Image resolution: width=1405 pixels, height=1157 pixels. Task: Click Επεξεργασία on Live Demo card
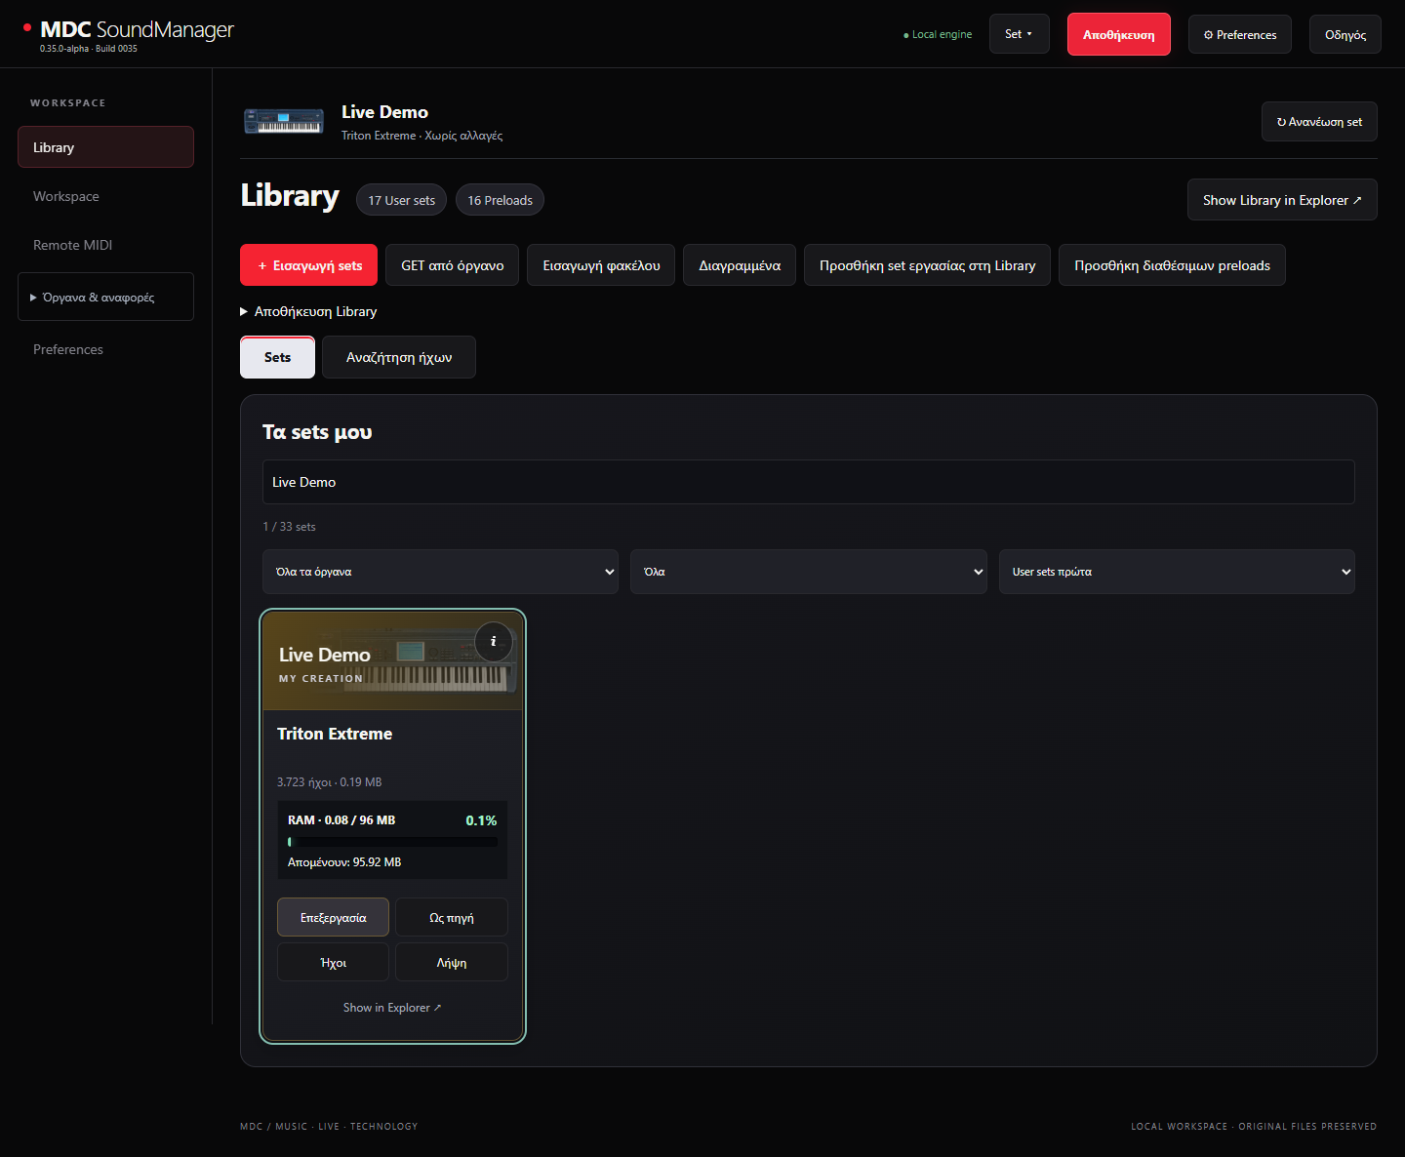333,917
